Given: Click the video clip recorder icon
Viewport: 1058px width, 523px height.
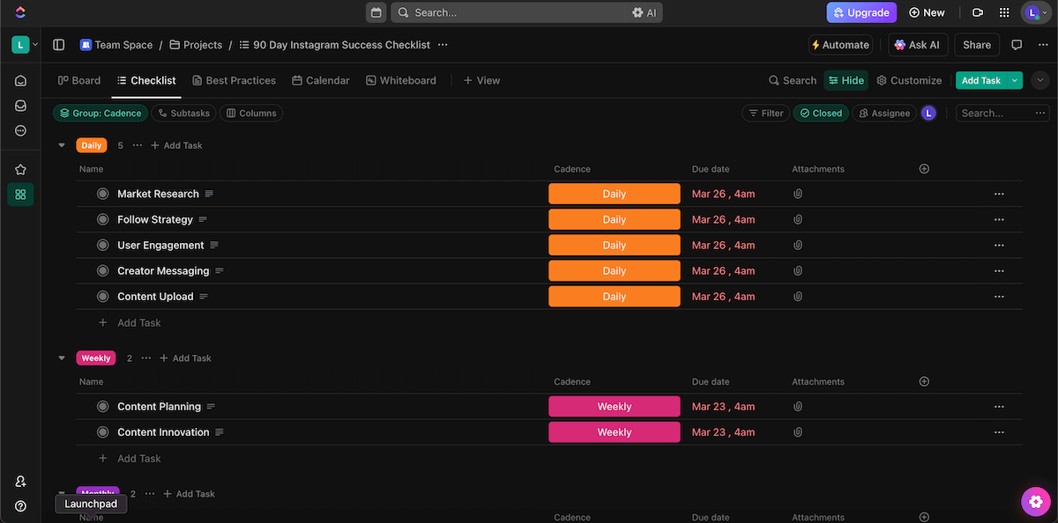Looking at the screenshot, I should tap(977, 12).
